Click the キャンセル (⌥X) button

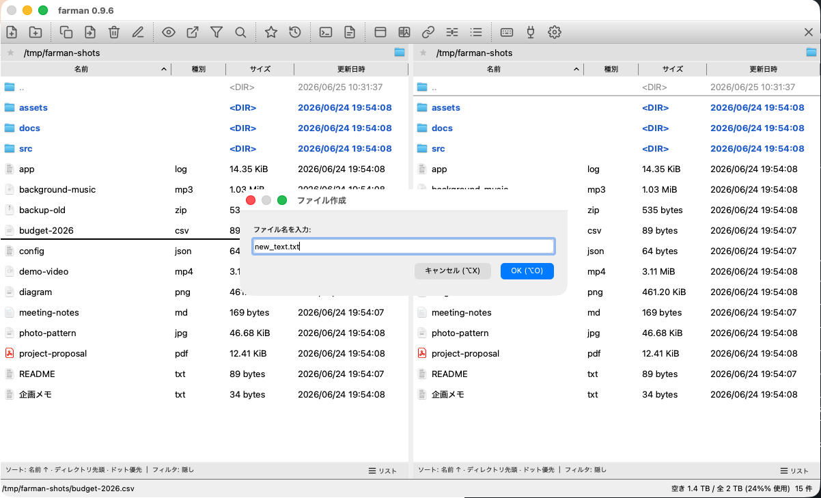click(x=453, y=271)
